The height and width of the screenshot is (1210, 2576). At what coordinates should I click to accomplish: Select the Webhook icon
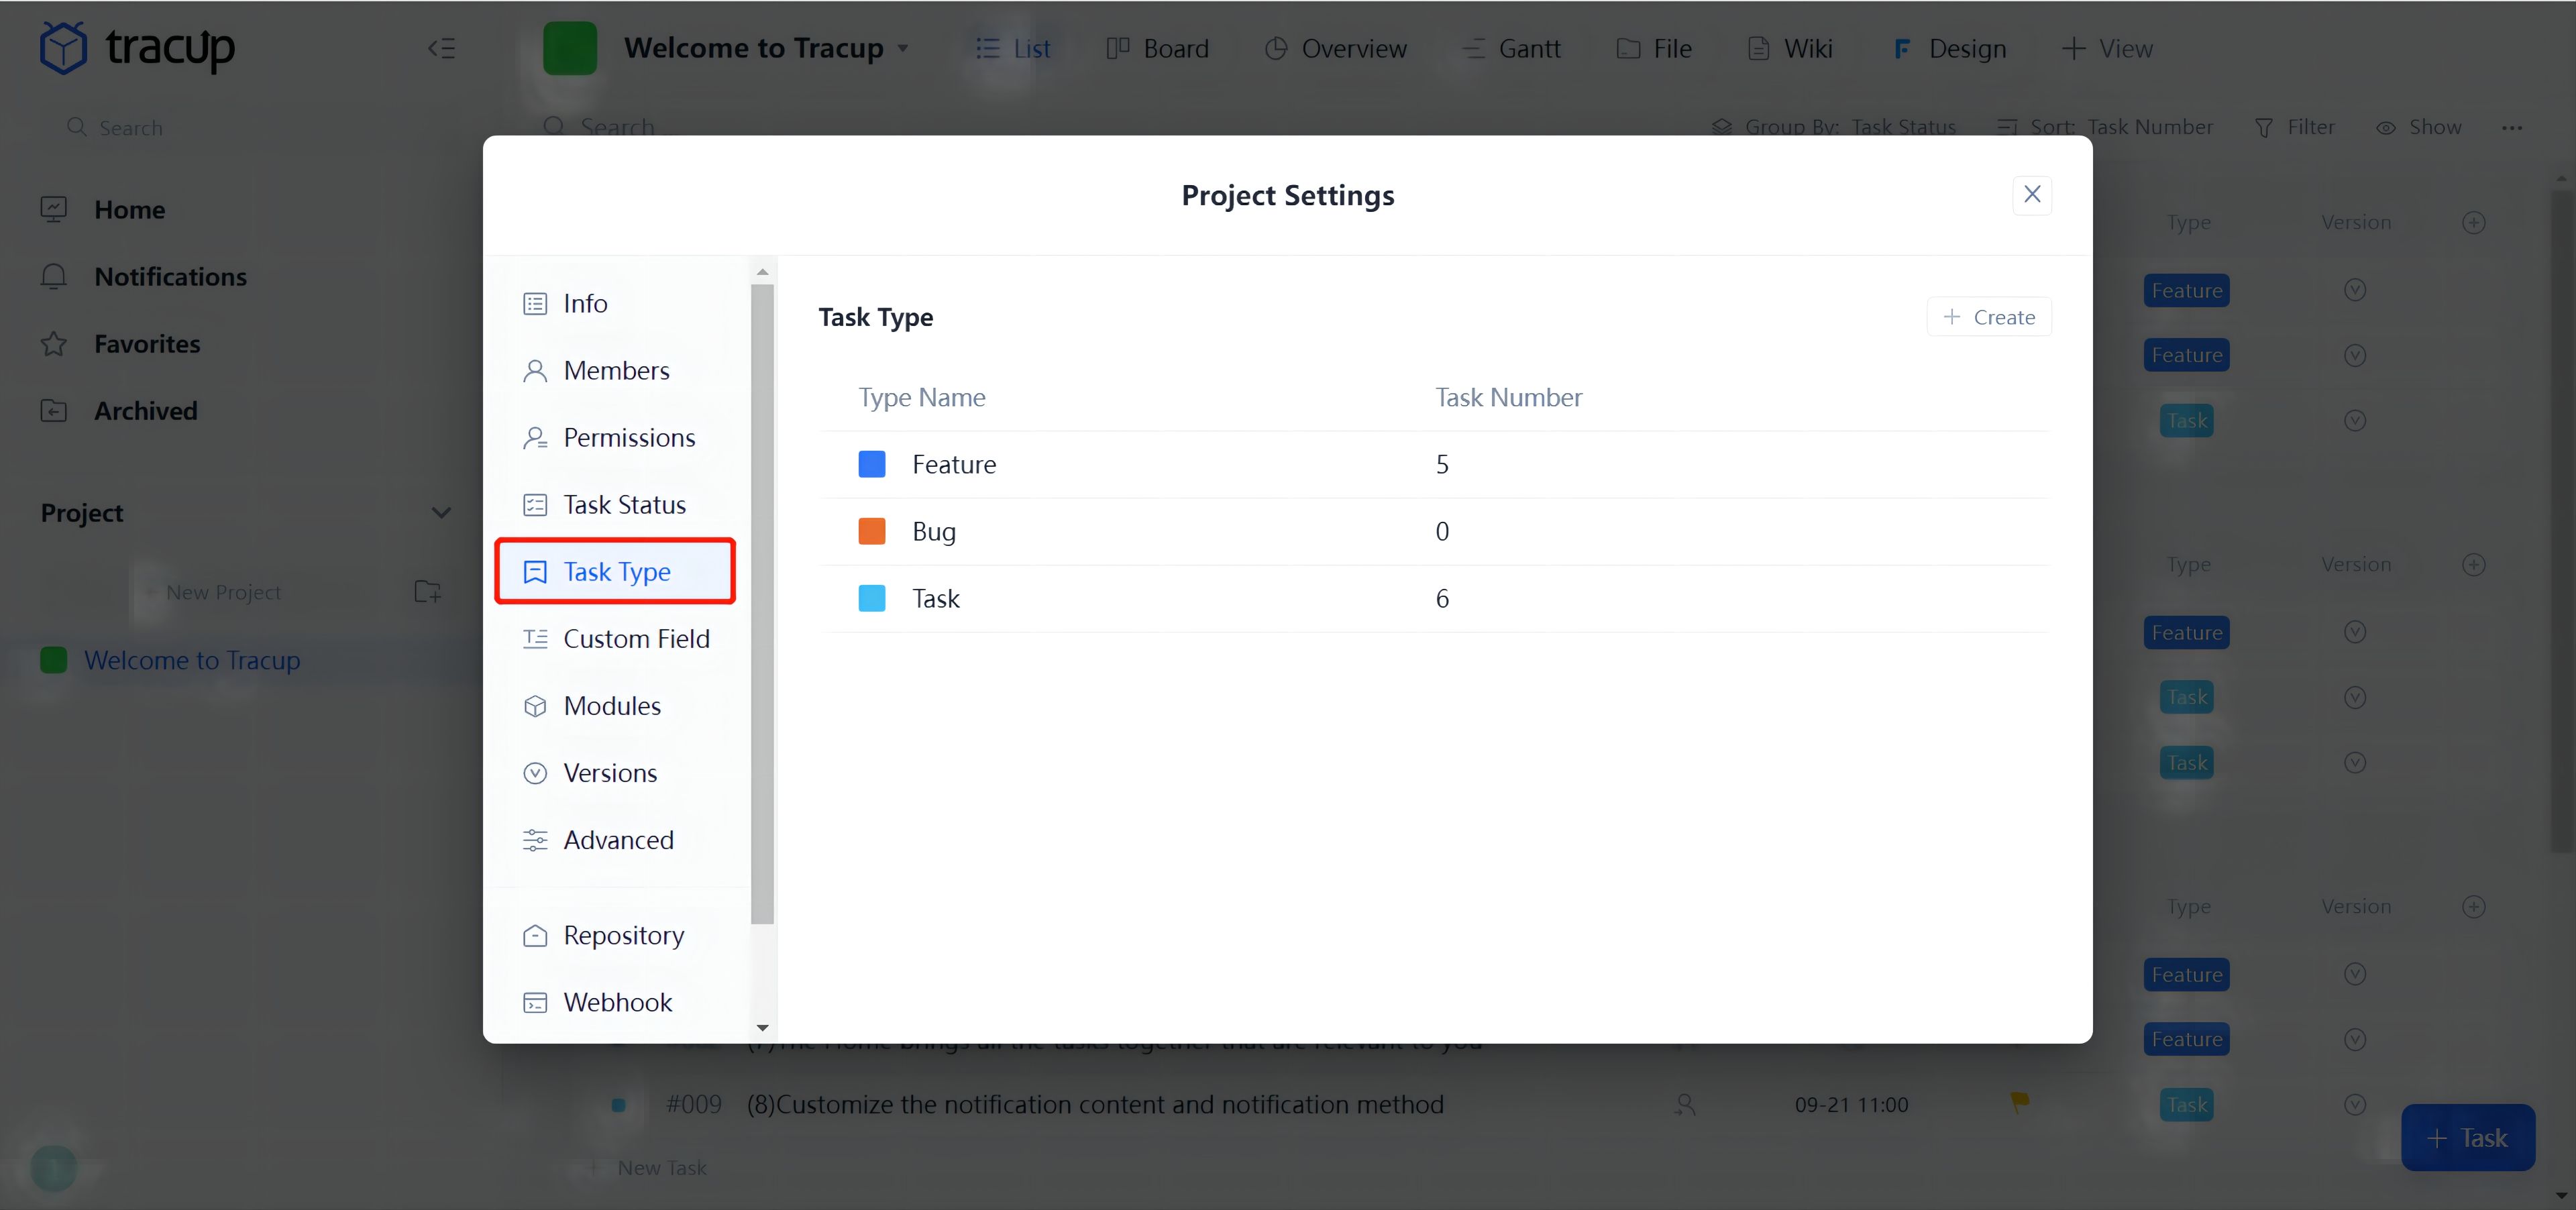536,1001
